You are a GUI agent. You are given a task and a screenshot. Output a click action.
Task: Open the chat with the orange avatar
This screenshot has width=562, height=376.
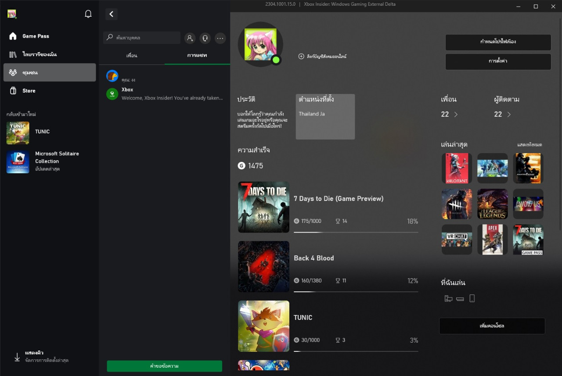(164, 76)
